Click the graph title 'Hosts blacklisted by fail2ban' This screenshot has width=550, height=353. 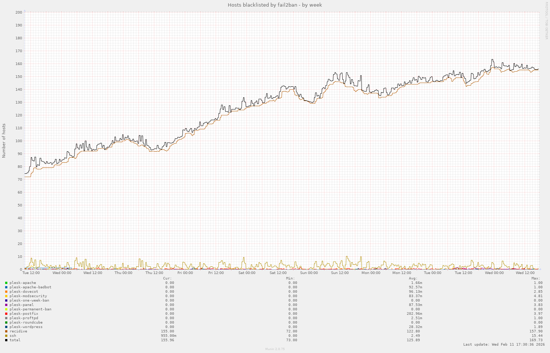pos(275,5)
